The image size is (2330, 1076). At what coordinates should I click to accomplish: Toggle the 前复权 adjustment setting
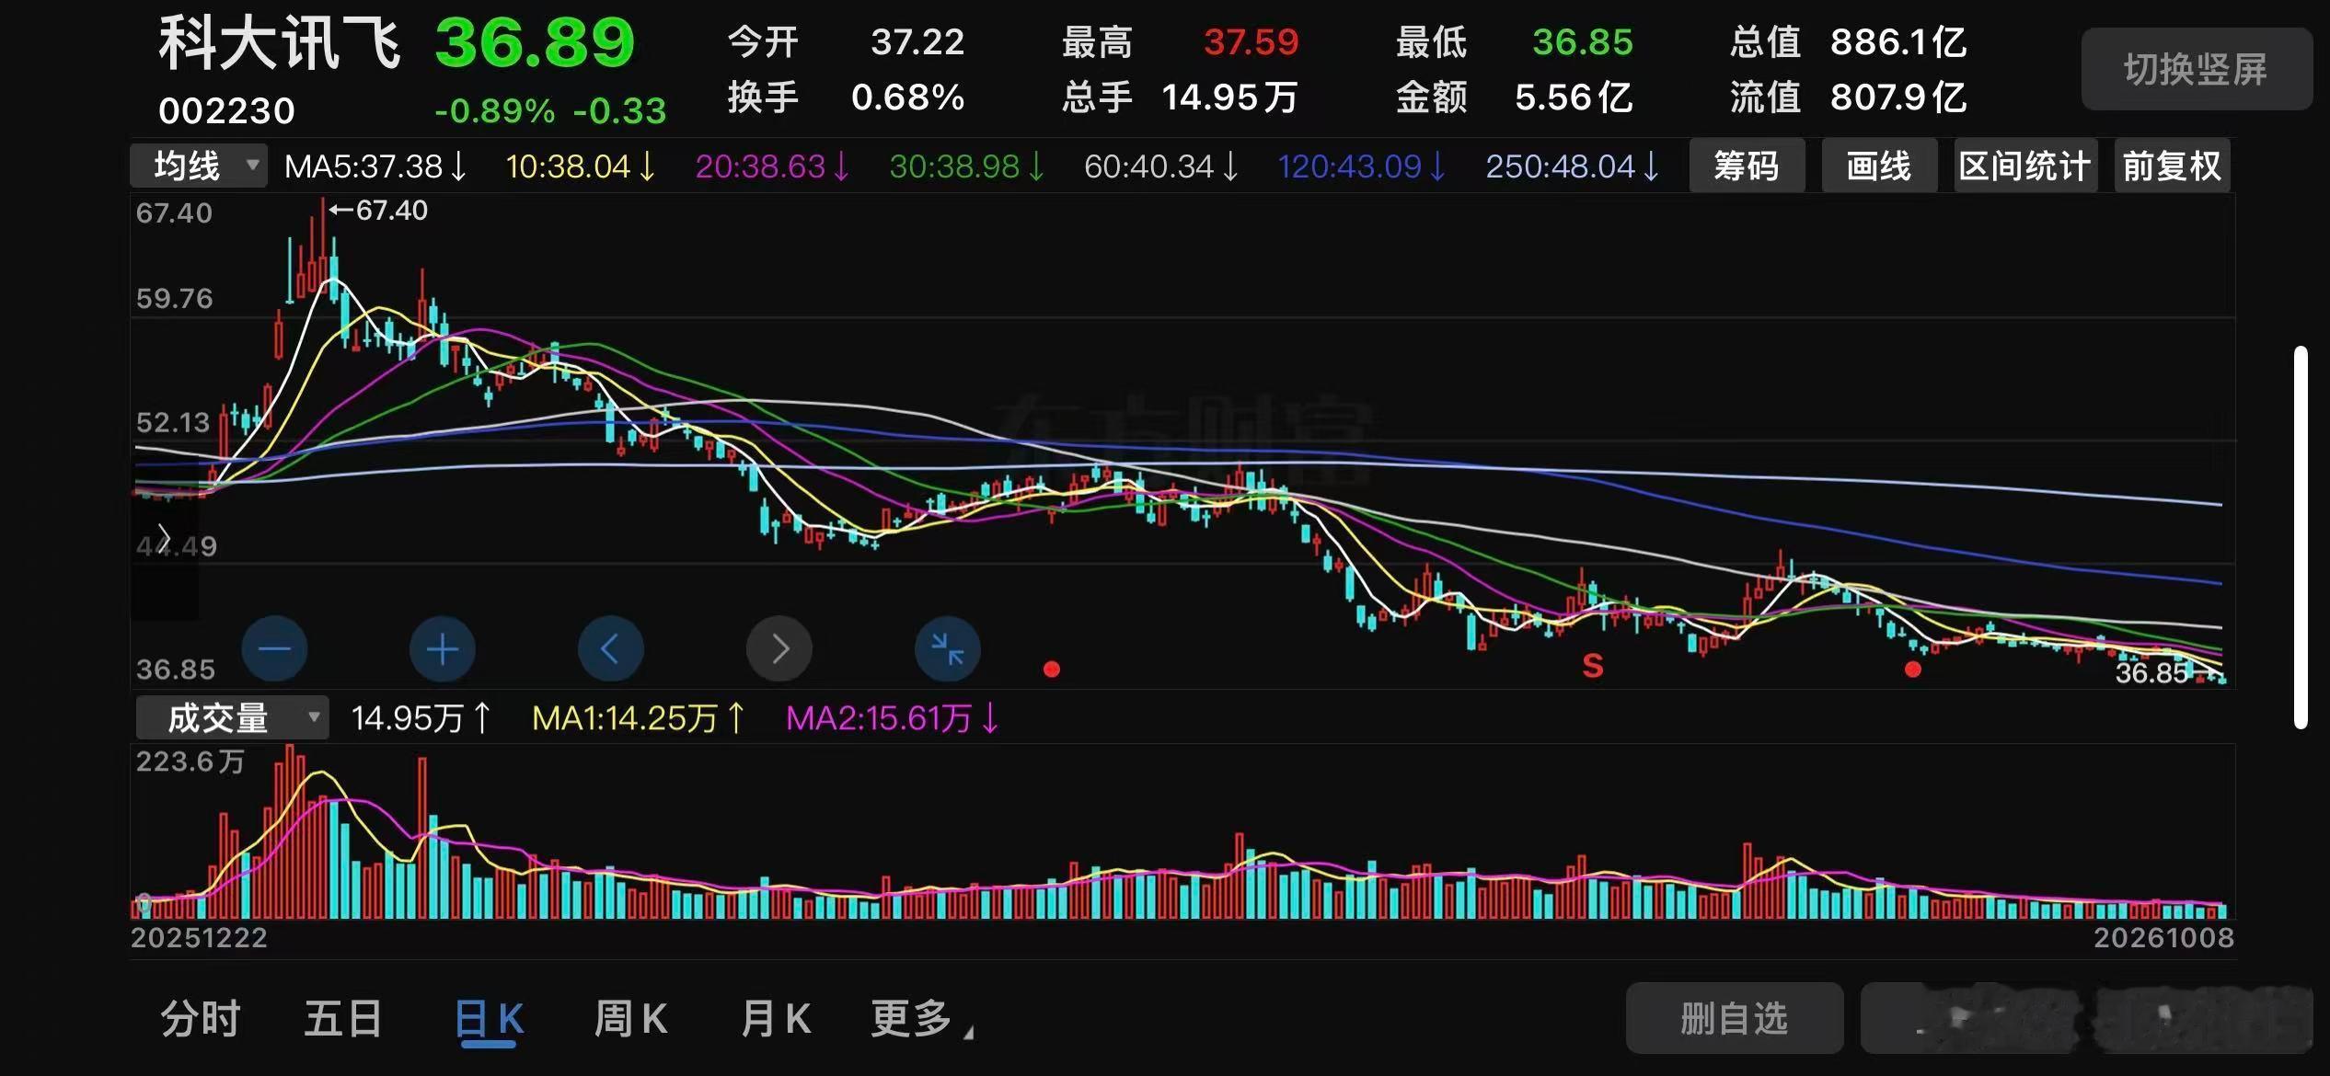click(2172, 166)
